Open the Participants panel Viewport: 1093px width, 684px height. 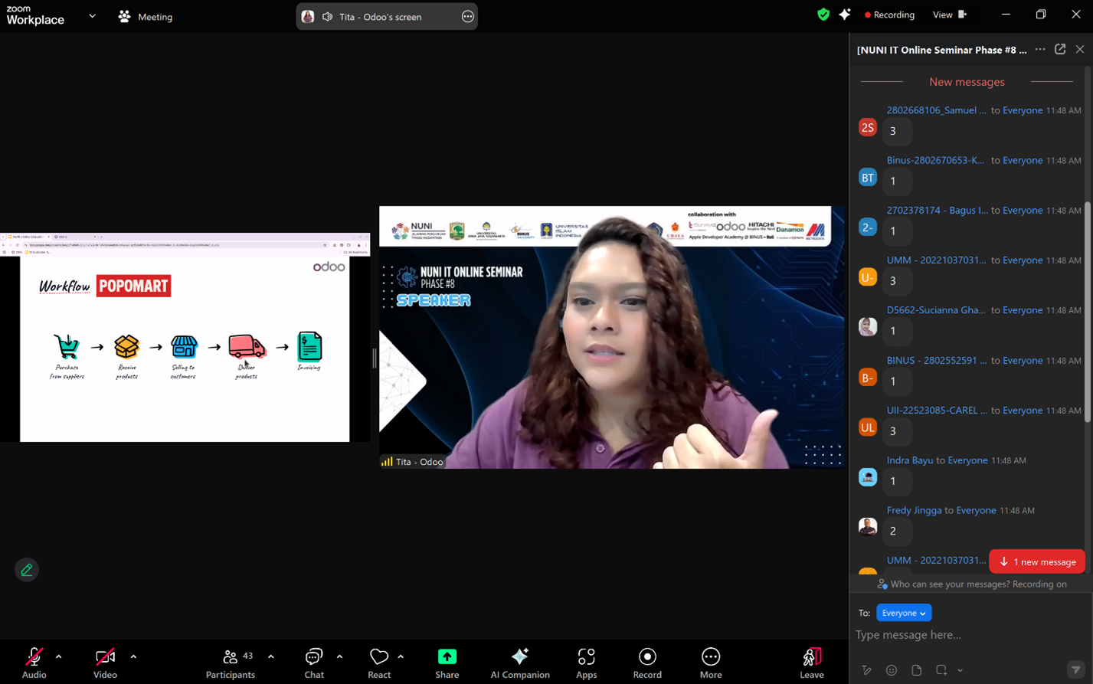pyautogui.click(x=230, y=663)
